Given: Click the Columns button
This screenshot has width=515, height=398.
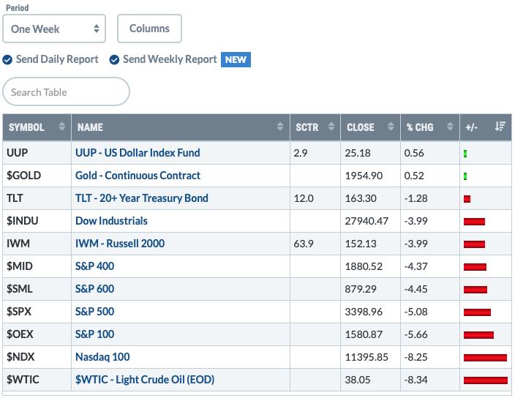Looking at the screenshot, I should click(x=149, y=29).
